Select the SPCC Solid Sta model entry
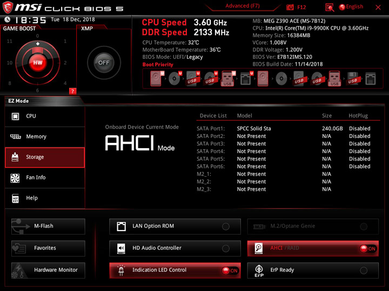The image size is (389, 291). click(x=254, y=128)
